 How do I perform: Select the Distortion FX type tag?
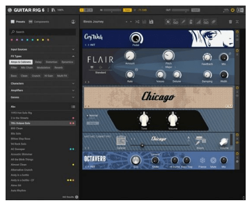point(51,62)
